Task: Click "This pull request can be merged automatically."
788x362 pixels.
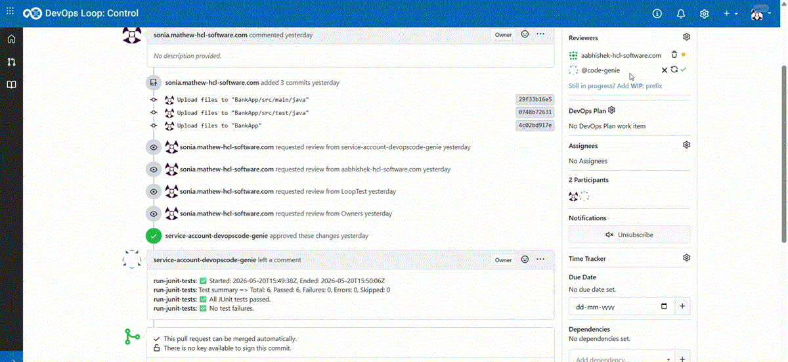Action: click(230, 338)
